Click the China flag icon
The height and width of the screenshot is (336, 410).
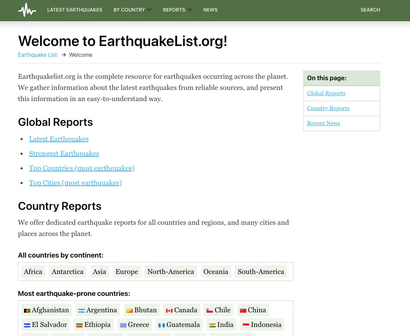[243, 311]
